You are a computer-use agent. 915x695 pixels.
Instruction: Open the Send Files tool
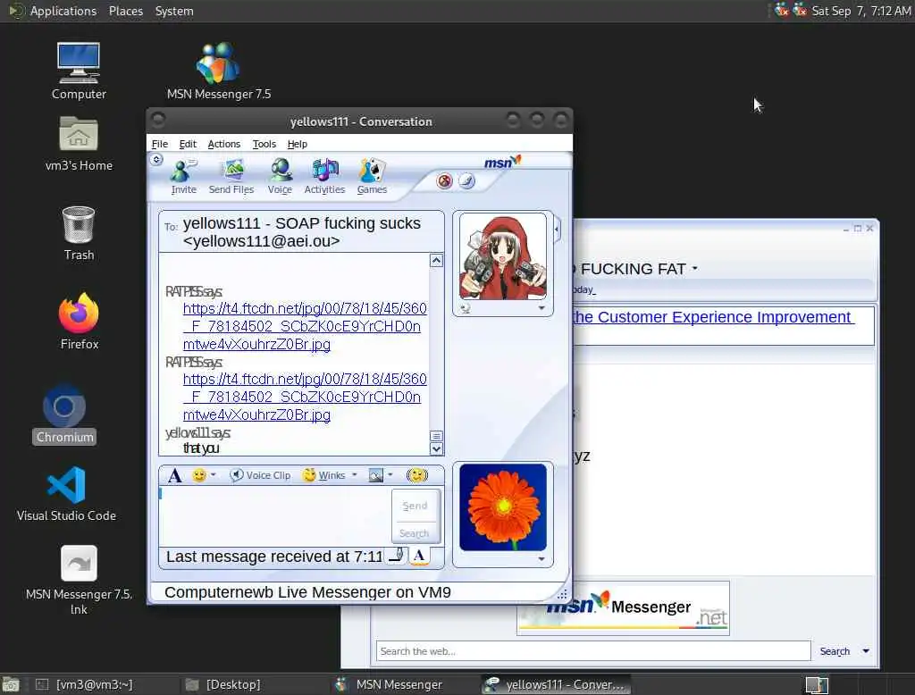coord(231,176)
